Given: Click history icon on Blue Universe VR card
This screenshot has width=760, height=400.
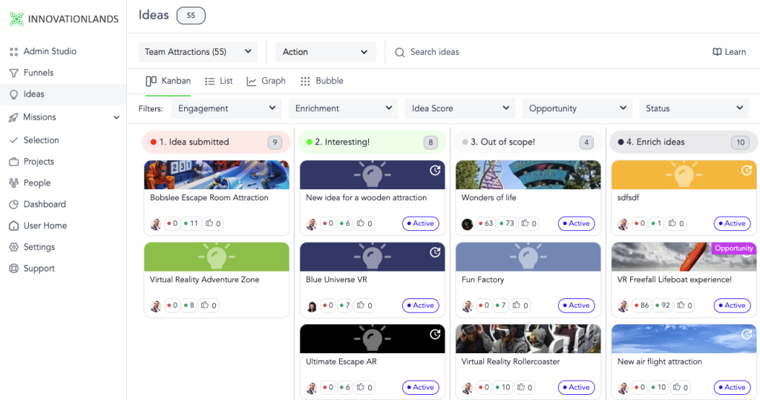Looking at the screenshot, I should [x=436, y=253].
